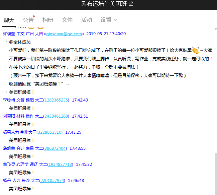Click the scroll-up arrow of chat
Image resolution: width=217 pixels, height=195 pixels.
(x=216, y=29)
